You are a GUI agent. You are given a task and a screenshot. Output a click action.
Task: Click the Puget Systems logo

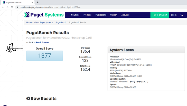pos(44,15)
